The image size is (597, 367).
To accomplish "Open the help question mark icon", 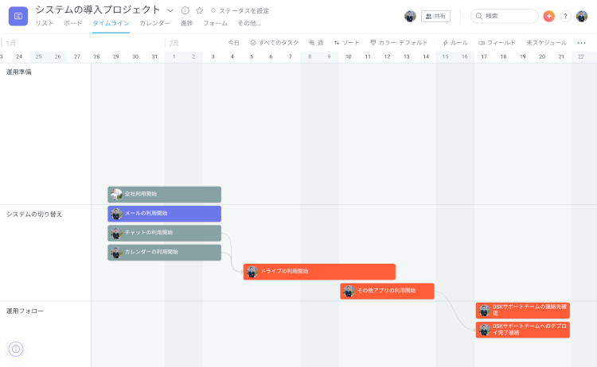I will (565, 16).
